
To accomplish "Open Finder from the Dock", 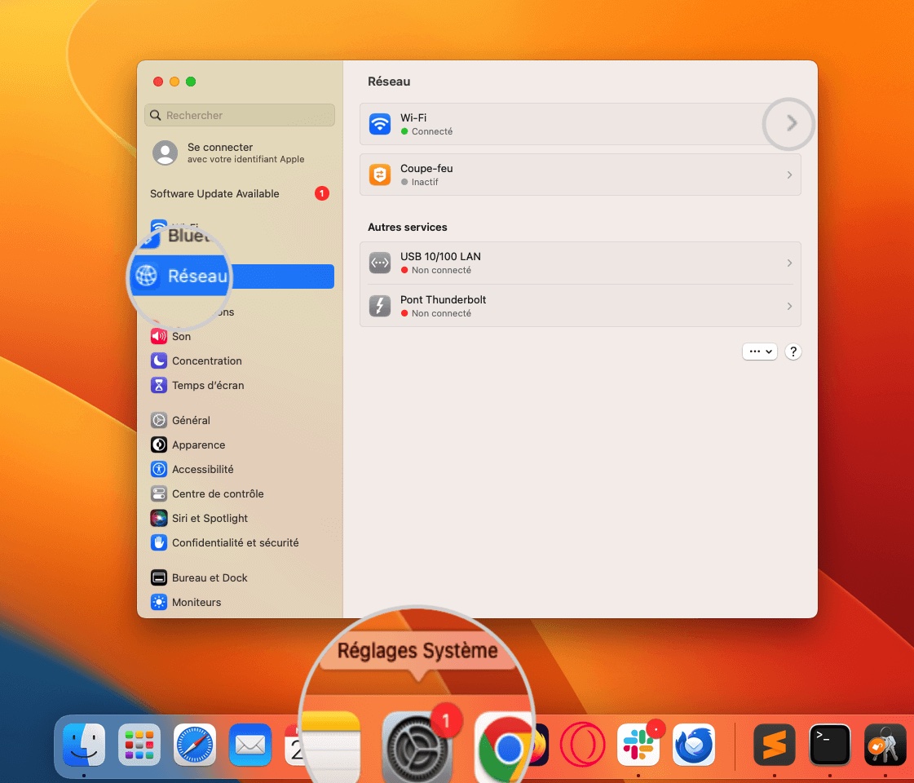I will point(84,745).
